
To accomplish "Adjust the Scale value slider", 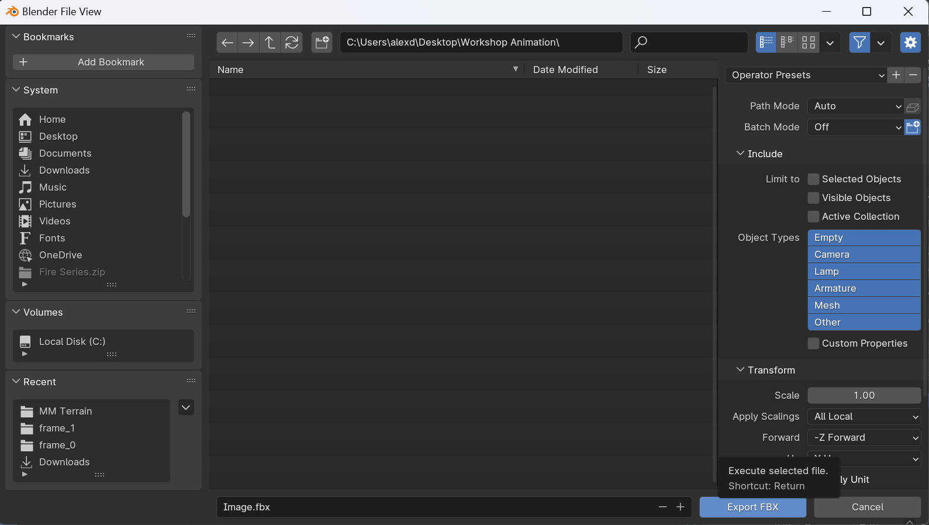I will (864, 395).
